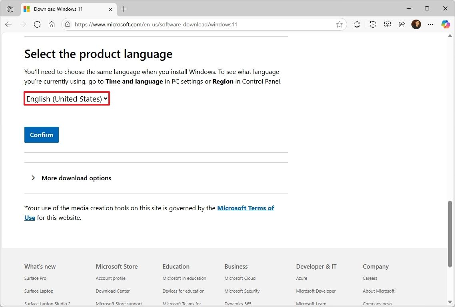The height and width of the screenshot is (307, 455).
Task: Open Copilot in the browser toolbar
Action: (x=445, y=24)
